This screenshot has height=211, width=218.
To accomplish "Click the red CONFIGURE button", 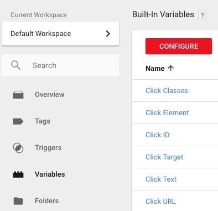I will point(179,46).
